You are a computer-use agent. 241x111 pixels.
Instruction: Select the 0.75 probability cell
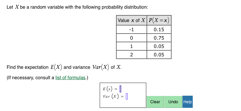tap(159, 38)
